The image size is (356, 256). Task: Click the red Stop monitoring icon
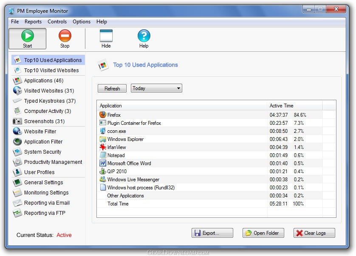[x=65, y=36]
